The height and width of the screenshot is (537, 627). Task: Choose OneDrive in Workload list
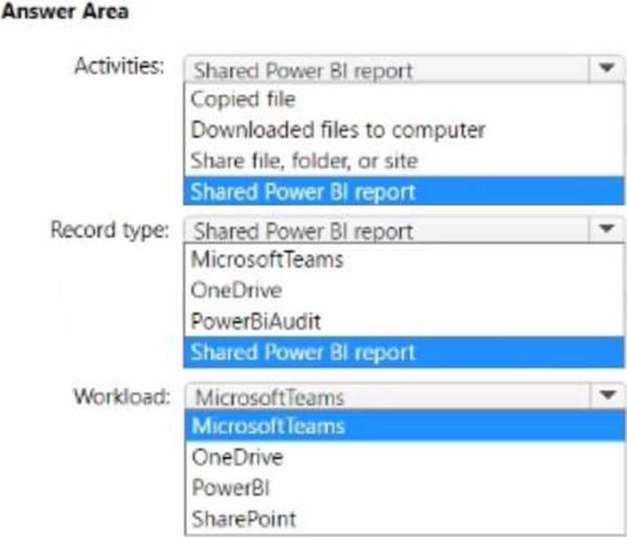tap(405, 457)
